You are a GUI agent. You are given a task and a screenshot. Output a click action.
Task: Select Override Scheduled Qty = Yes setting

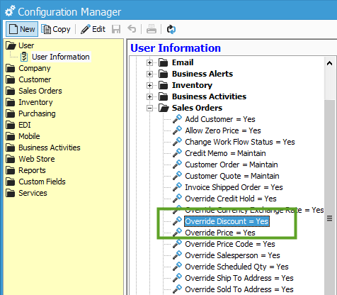pos(236,267)
